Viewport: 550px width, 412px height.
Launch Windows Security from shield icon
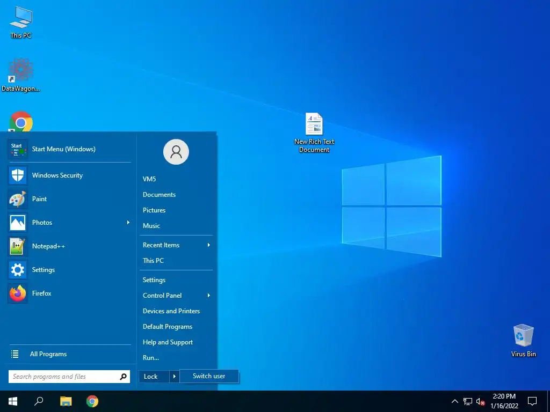pyautogui.click(x=18, y=175)
